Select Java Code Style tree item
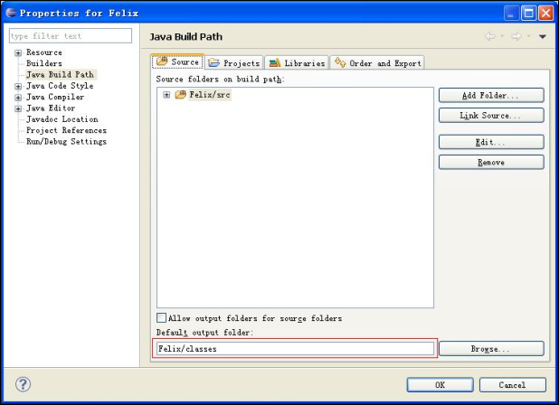 click(x=60, y=86)
